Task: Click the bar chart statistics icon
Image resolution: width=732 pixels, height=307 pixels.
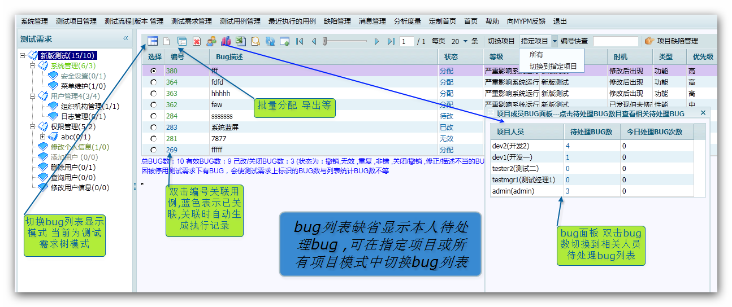Action: 226,41
